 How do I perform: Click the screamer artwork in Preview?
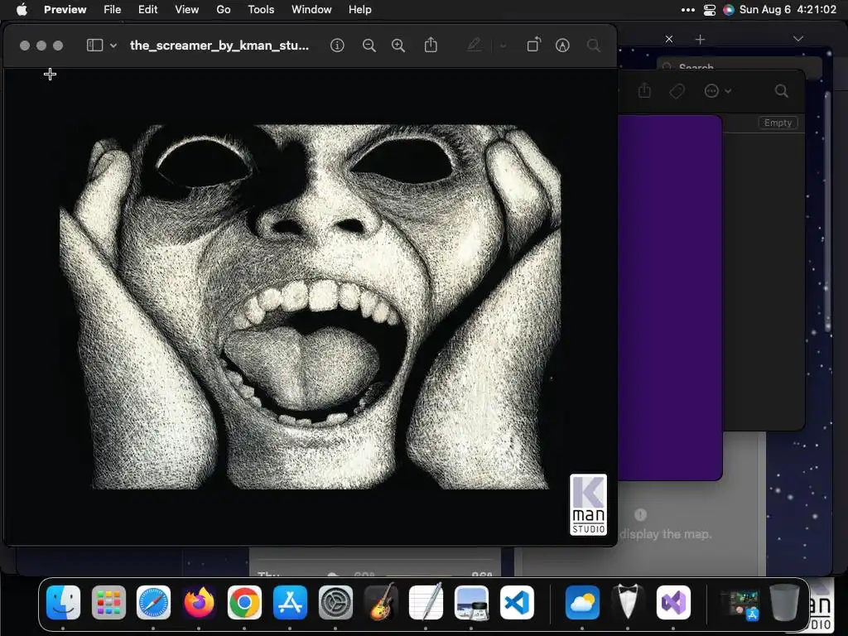tap(311, 306)
